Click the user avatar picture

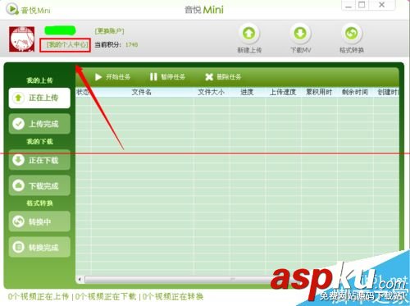coord(21,39)
